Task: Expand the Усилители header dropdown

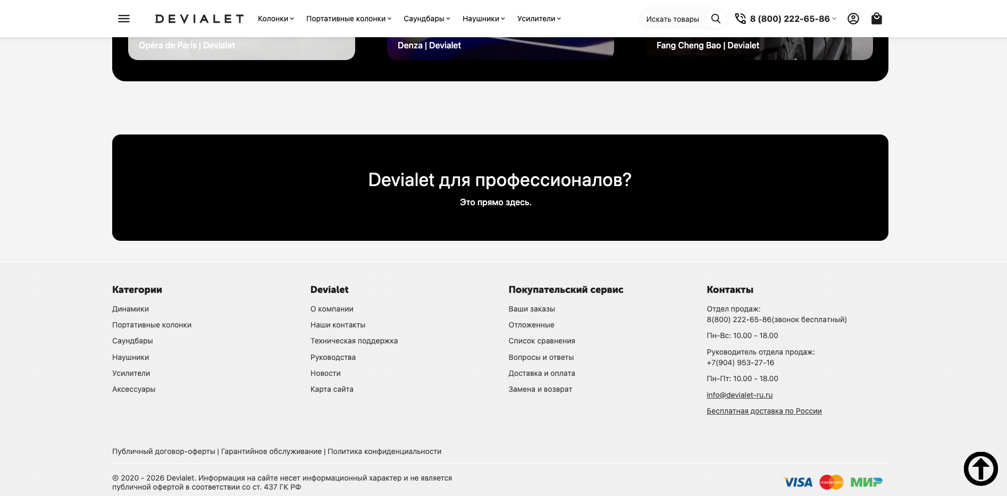Action: 539,19
